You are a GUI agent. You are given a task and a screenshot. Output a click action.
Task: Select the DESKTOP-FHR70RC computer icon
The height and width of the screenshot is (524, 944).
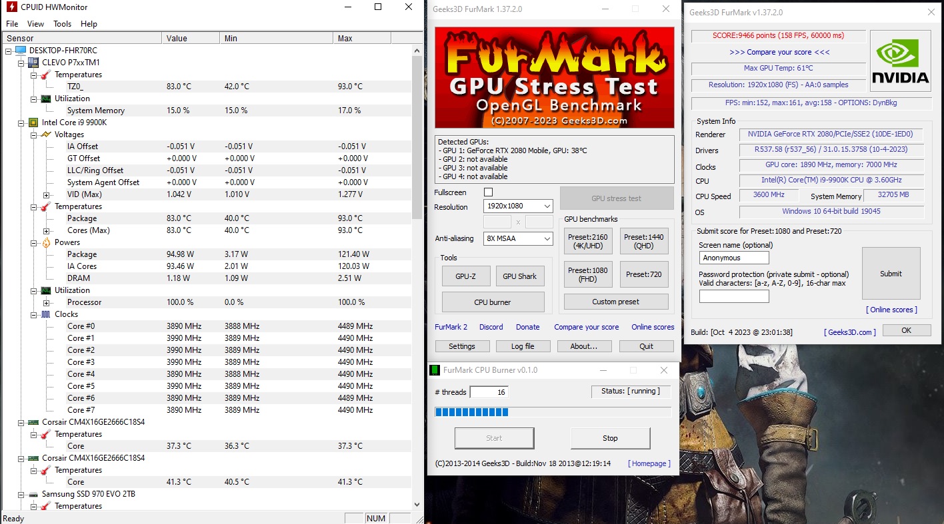[21, 51]
